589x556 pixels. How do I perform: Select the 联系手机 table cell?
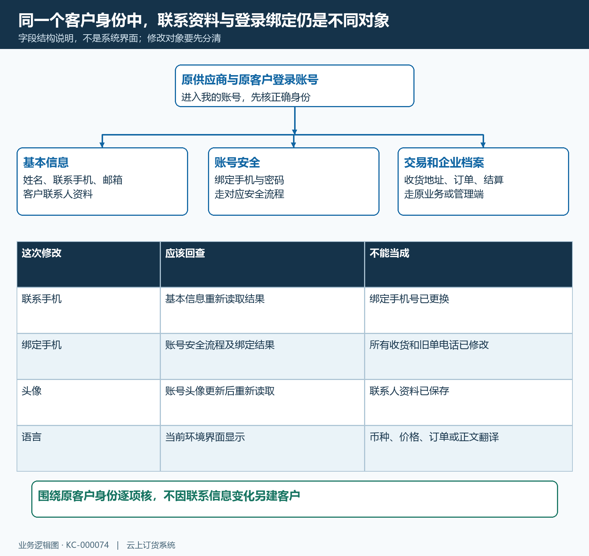coord(89,310)
